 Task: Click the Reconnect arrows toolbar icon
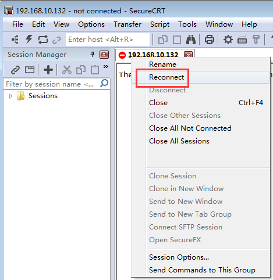pyautogui.click(x=43, y=40)
